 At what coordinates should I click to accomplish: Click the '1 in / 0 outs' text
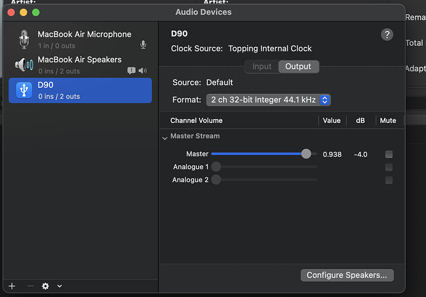[x=57, y=46]
